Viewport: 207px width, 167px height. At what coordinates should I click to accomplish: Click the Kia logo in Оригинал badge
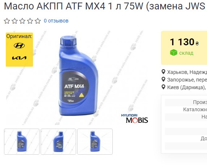(x=19, y=58)
